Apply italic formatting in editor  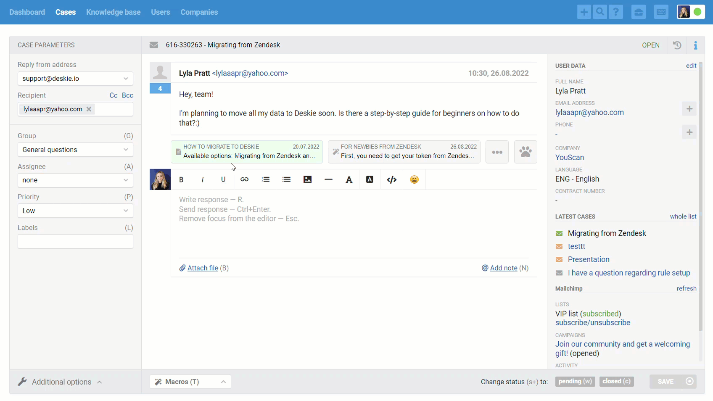pos(203,179)
